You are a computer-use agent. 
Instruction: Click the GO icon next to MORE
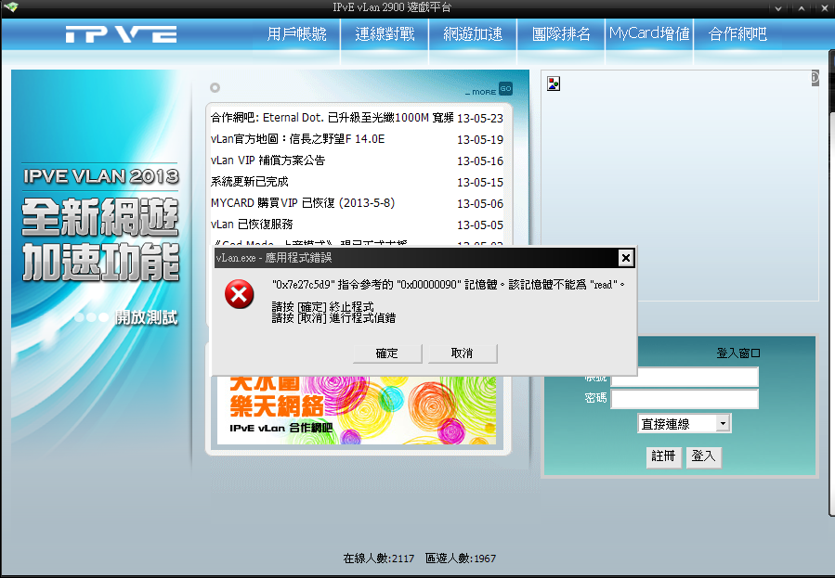pyautogui.click(x=505, y=89)
